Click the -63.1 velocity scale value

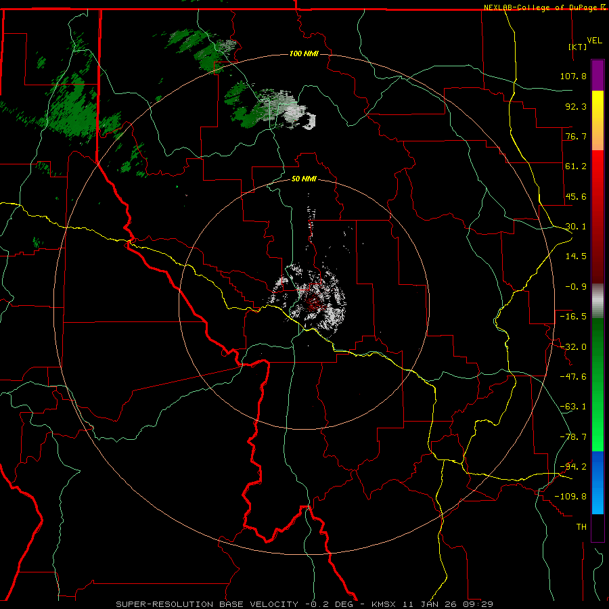[x=573, y=407]
